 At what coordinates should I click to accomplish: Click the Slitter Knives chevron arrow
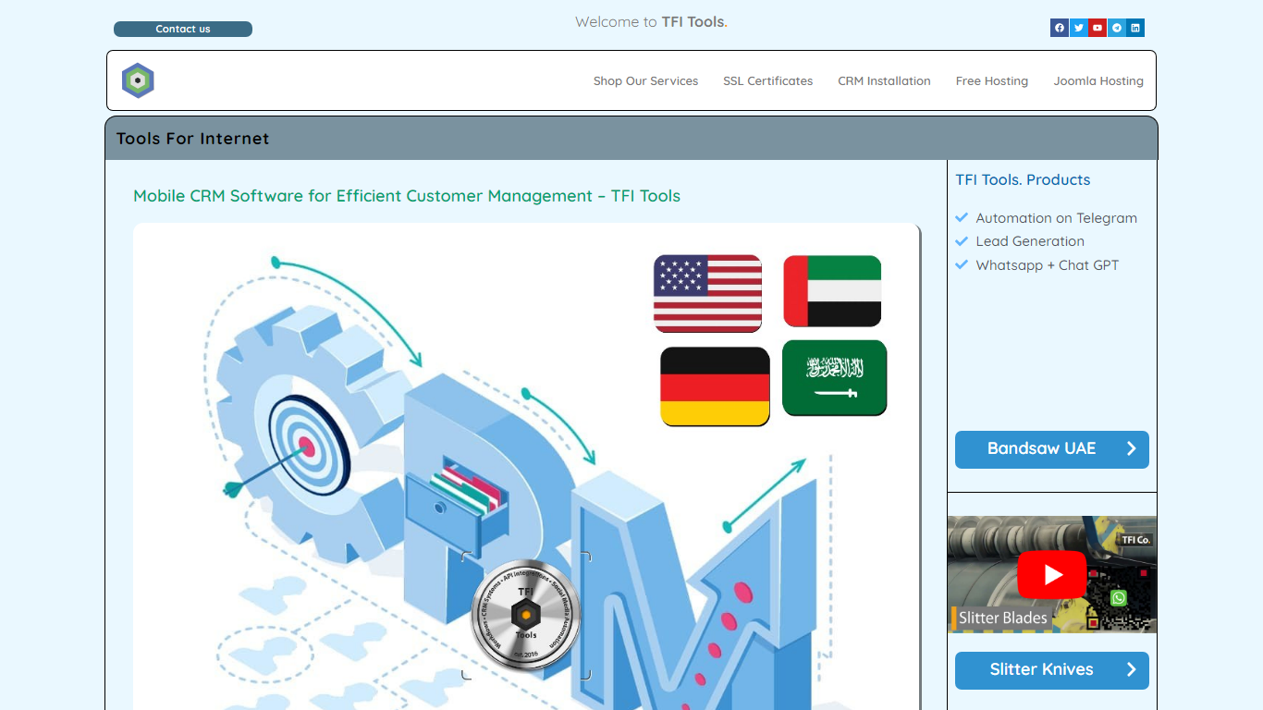[1131, 669]
